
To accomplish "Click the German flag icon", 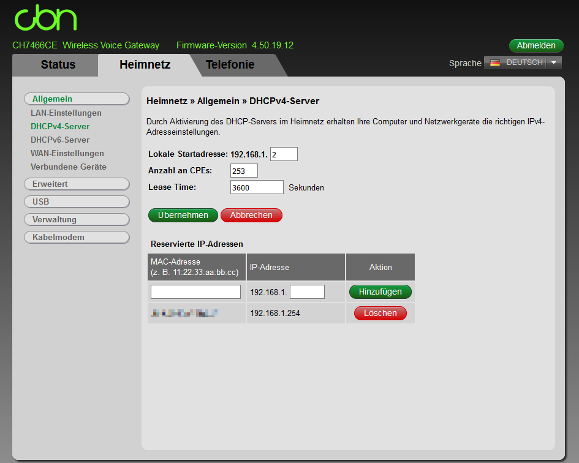I will tap(494, 62).
